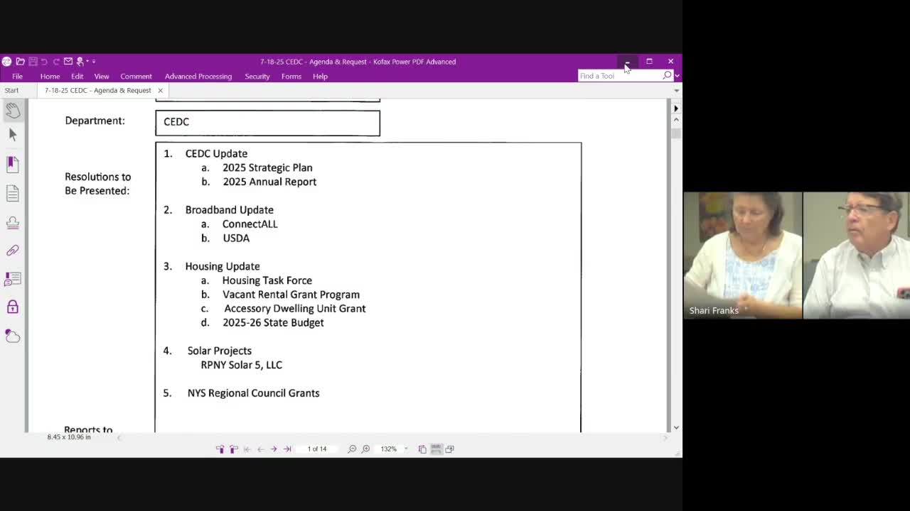Open the Bookmarks panel in left sidebar
The height and width of the screenshot is (511, 910).
point(13,164)
